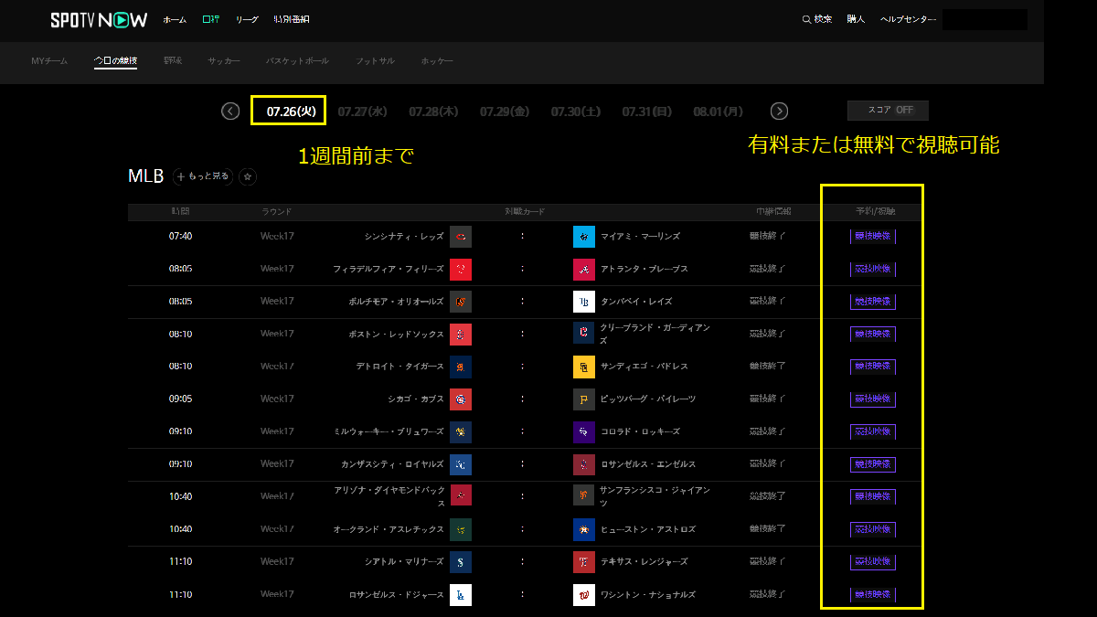
Task: Go to the 購入 page
Action: pyautogui.click(x=856, y=19)
